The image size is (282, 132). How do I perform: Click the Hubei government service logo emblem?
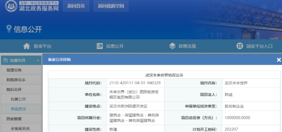coord(11,6)
